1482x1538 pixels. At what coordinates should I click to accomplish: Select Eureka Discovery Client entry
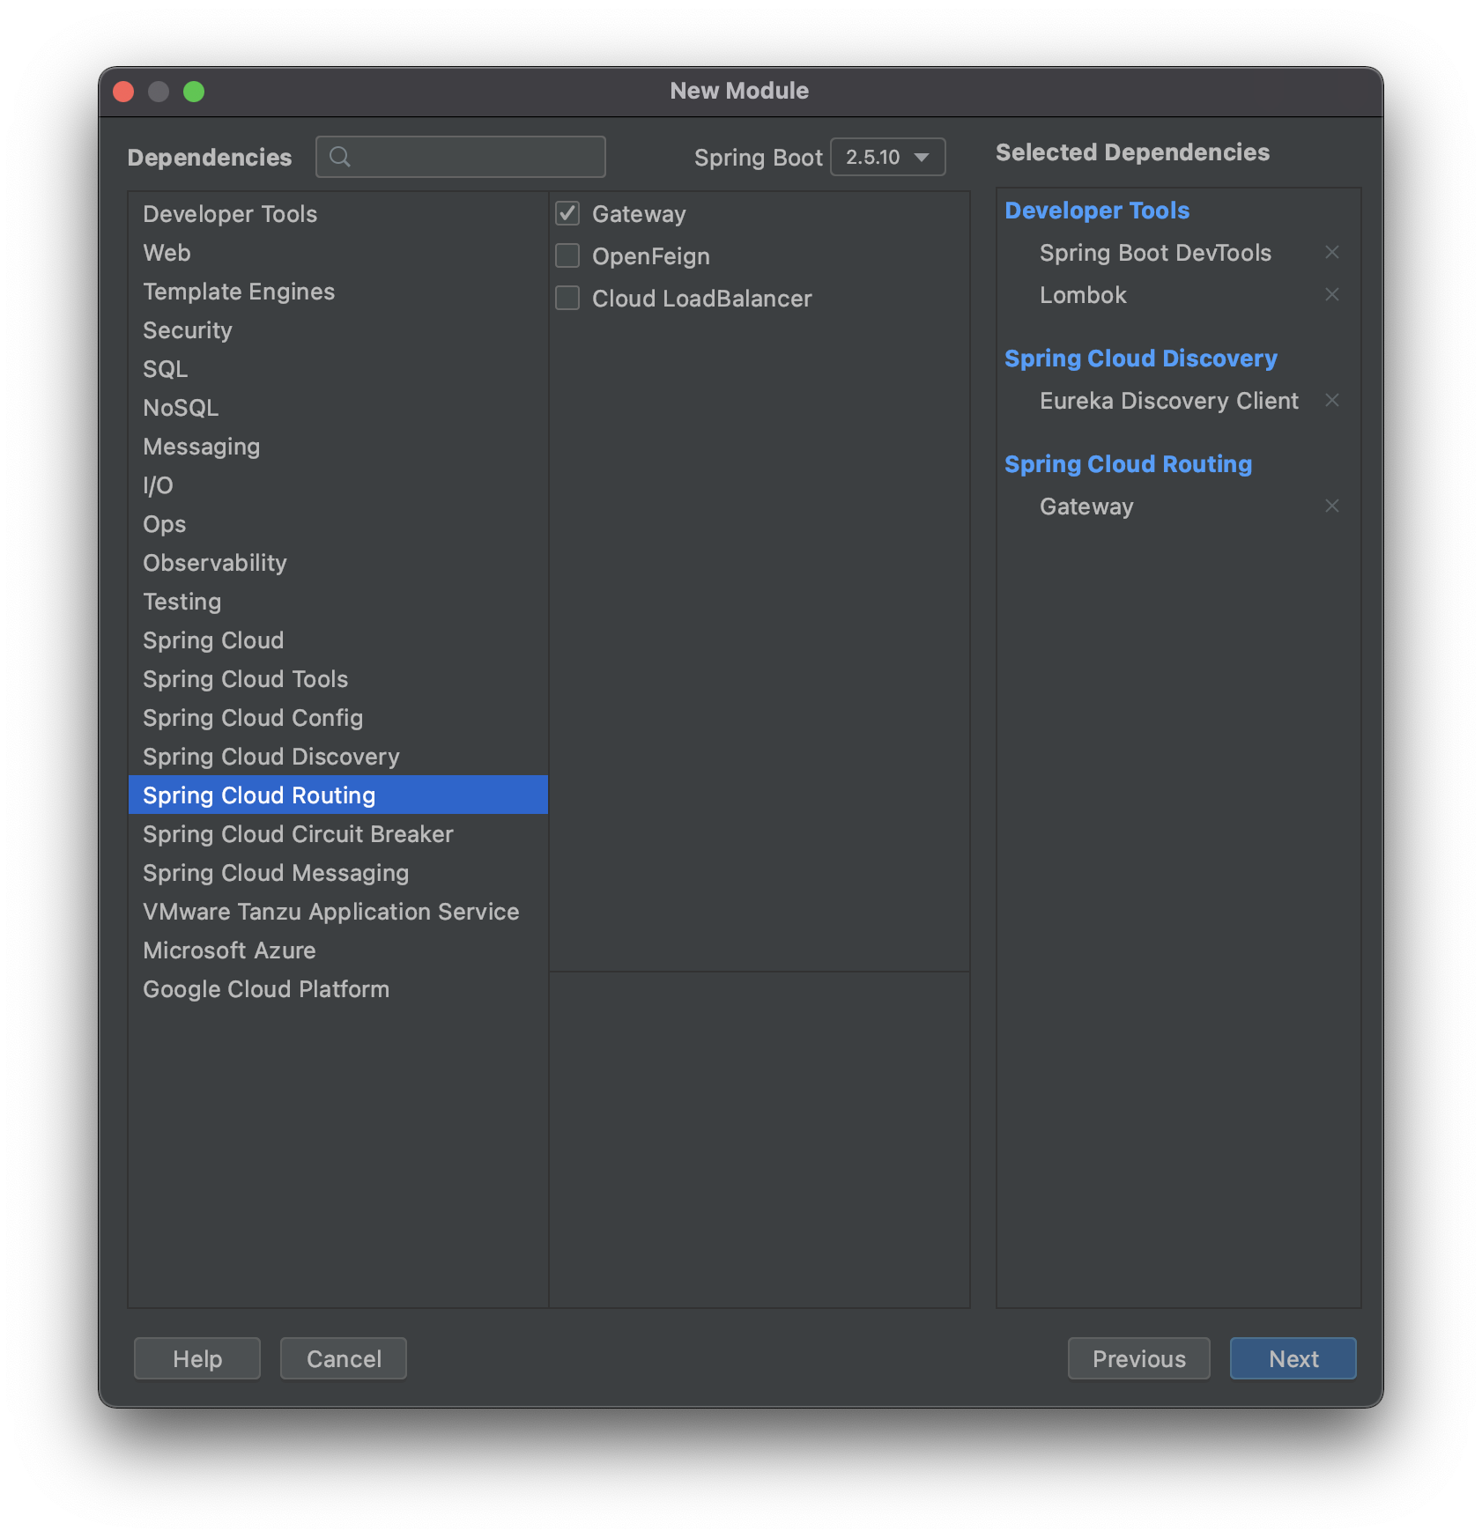pyautogui.click(x=1168, y=401)
